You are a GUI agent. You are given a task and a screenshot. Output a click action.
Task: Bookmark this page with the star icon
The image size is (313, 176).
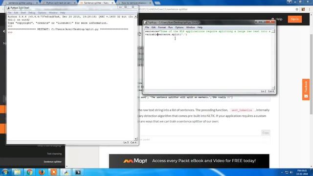pyautogui.click(x=297, y=9)
